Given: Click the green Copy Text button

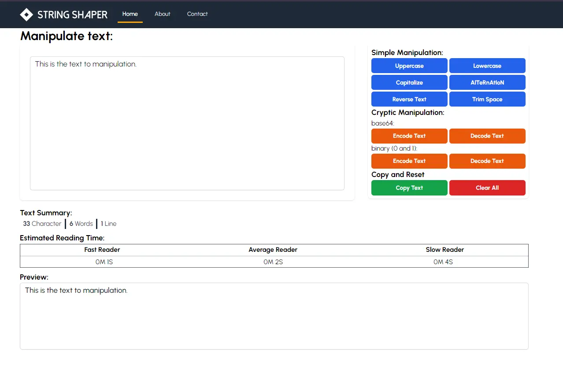Looking at the screenshot, I should tap(409, 188).
